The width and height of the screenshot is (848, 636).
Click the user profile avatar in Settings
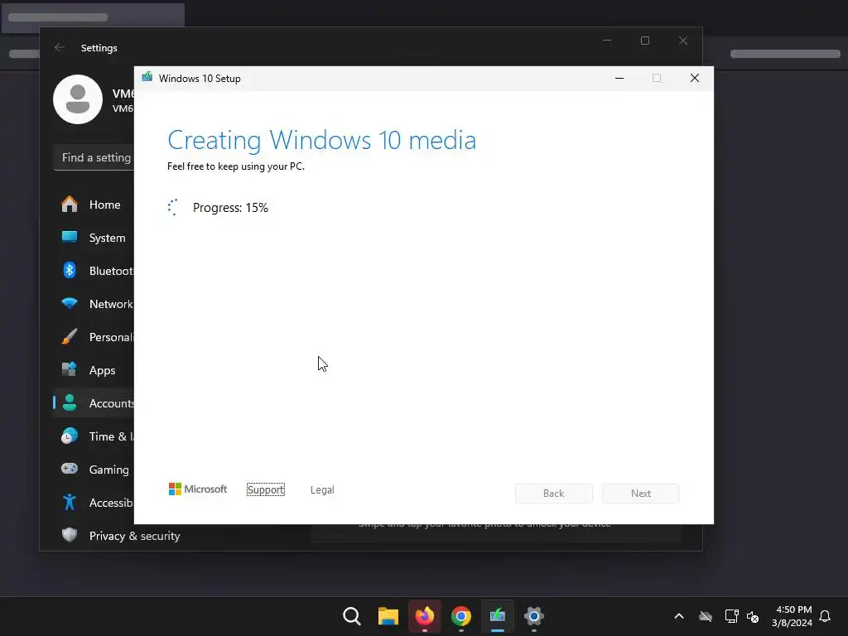coord(78,99)
